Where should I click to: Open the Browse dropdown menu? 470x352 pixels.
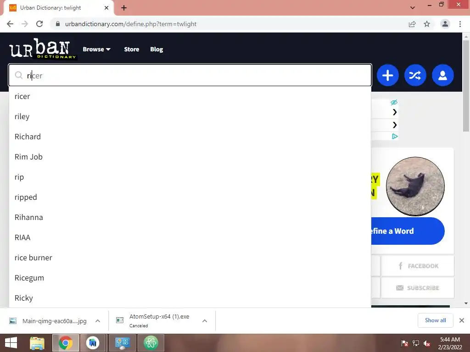(96, 49)
